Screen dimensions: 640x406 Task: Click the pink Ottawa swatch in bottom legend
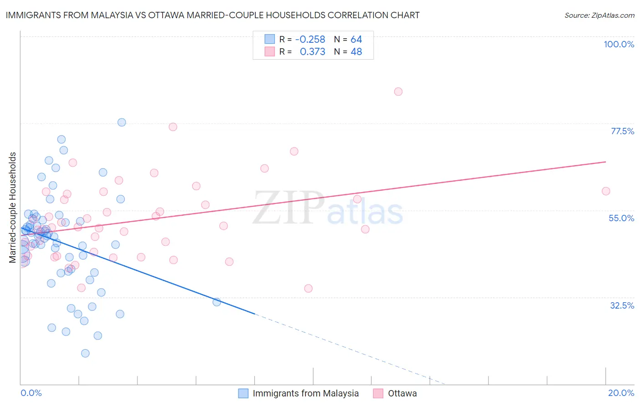[x=378, y=393]
